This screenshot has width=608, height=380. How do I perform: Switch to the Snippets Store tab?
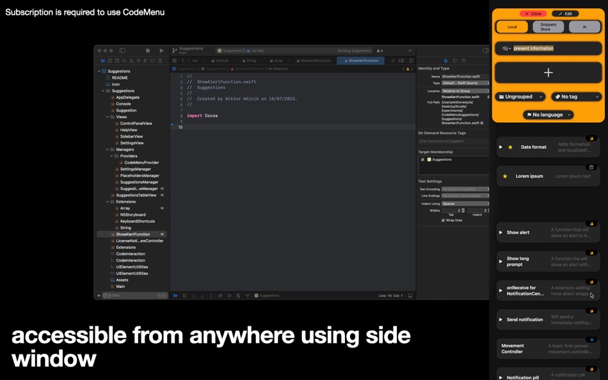548,27
